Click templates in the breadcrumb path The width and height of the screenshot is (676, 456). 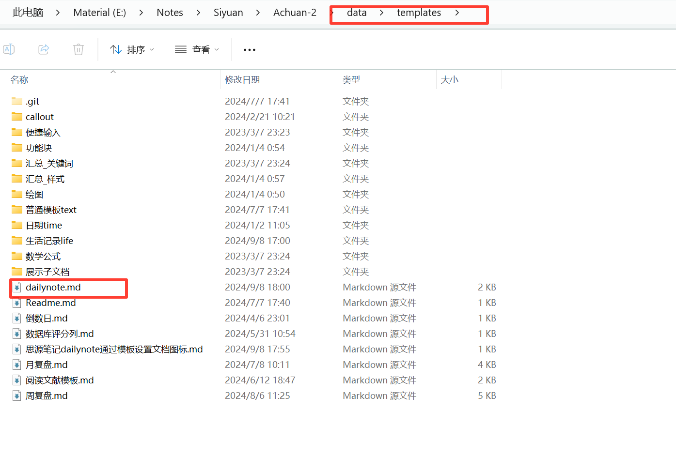click(419, 13)
